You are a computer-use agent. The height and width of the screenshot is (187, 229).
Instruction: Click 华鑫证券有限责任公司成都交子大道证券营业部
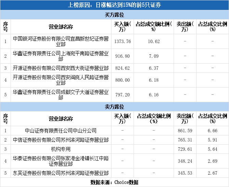coord(61,95)
